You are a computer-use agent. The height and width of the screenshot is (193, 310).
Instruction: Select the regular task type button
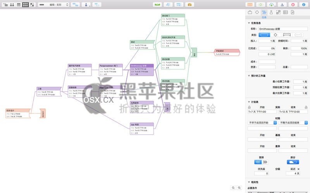(264, 35)
